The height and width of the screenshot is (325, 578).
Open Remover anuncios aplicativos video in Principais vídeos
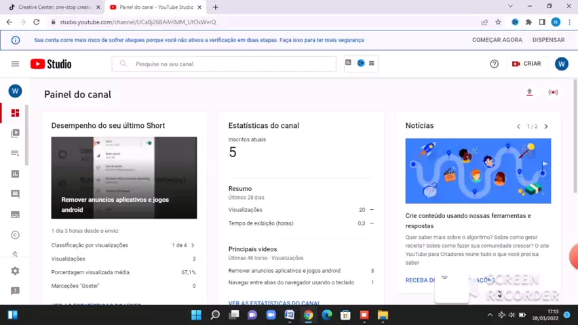coord(284,271)
